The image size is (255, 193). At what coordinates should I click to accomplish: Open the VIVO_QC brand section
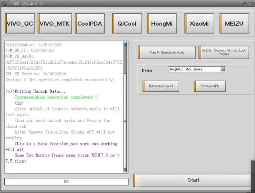pyautogui.click(x=20, y=24)
